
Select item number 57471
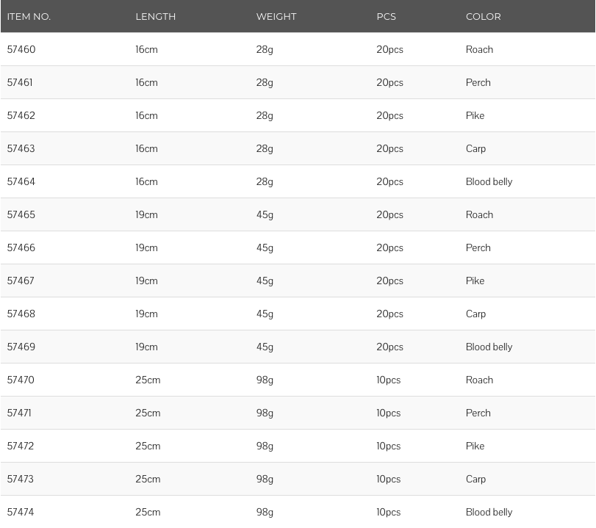coord(19,413)
